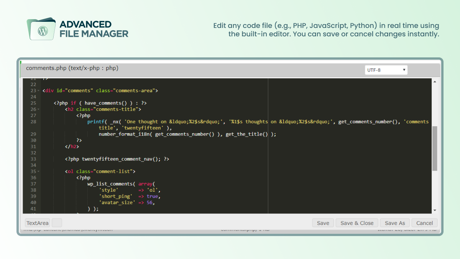460x259 pixels.
Task: Click line number 40 in the gutter
Action: 33,202
